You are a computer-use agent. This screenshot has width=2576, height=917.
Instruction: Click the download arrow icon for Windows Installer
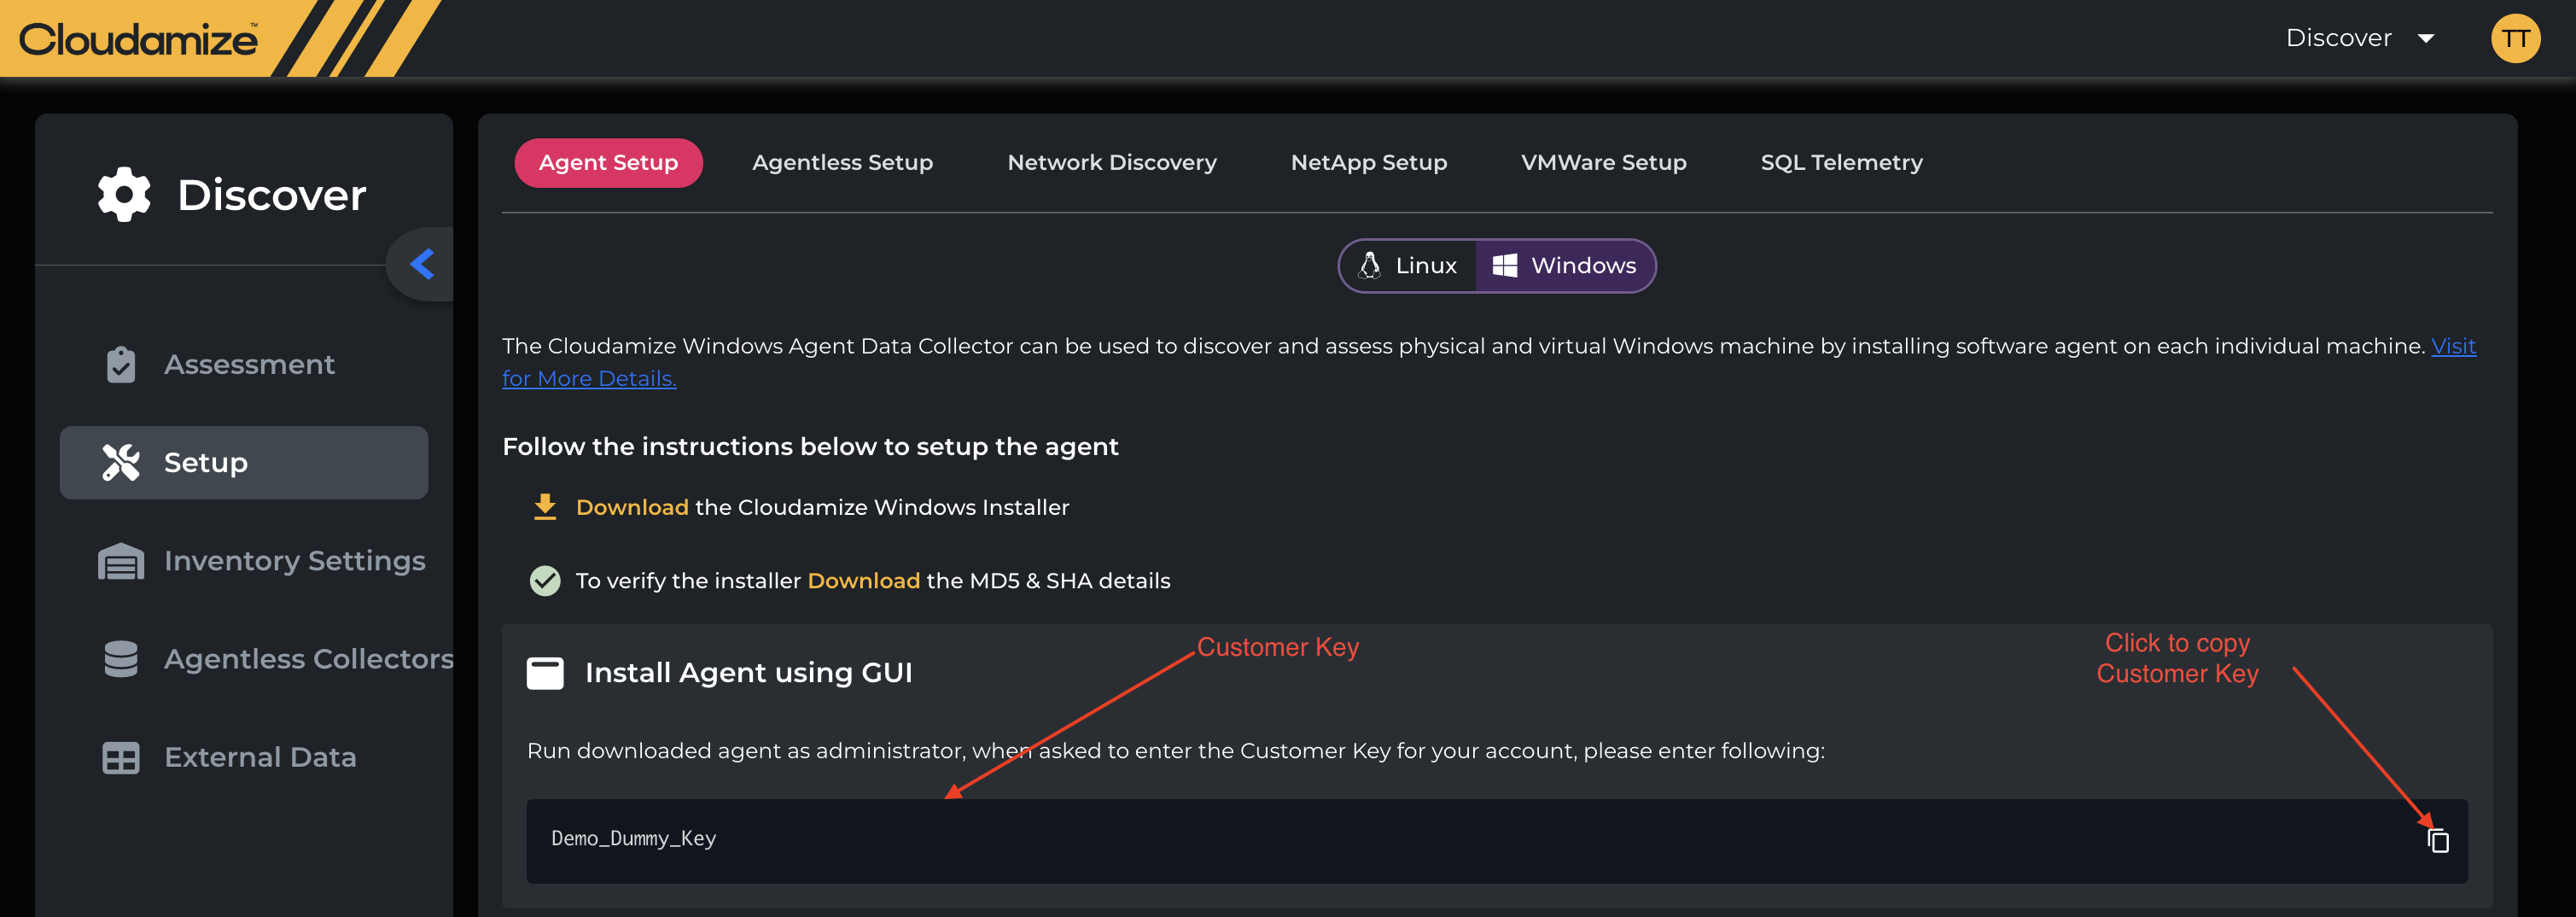545,507
